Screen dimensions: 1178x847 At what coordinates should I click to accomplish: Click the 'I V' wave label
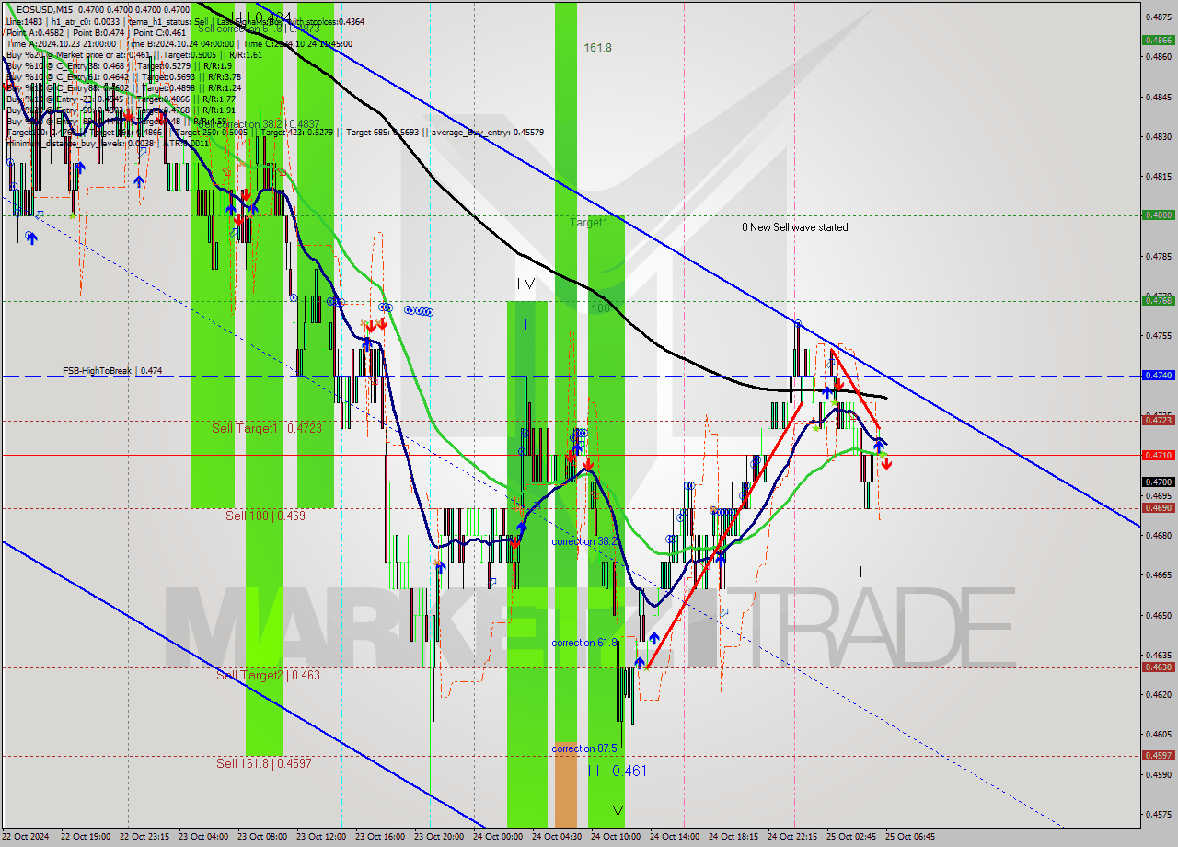pyautogui.click(x=525, y=284)
